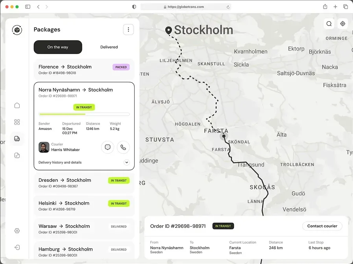Click the Norra Nynäshamn → Stockholm title
Image resolution: width=353 pixels, height=264 pixels.
point(76,90)
